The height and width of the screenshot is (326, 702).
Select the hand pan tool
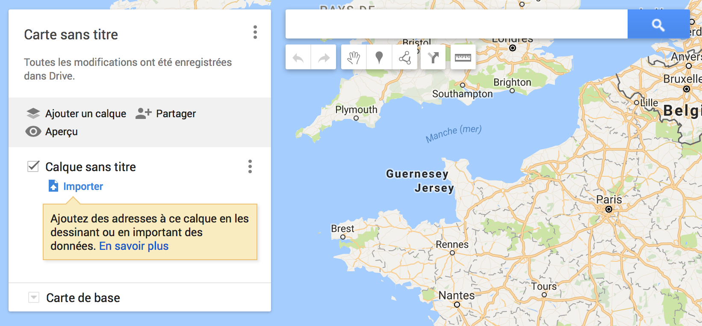coord(354,57)
